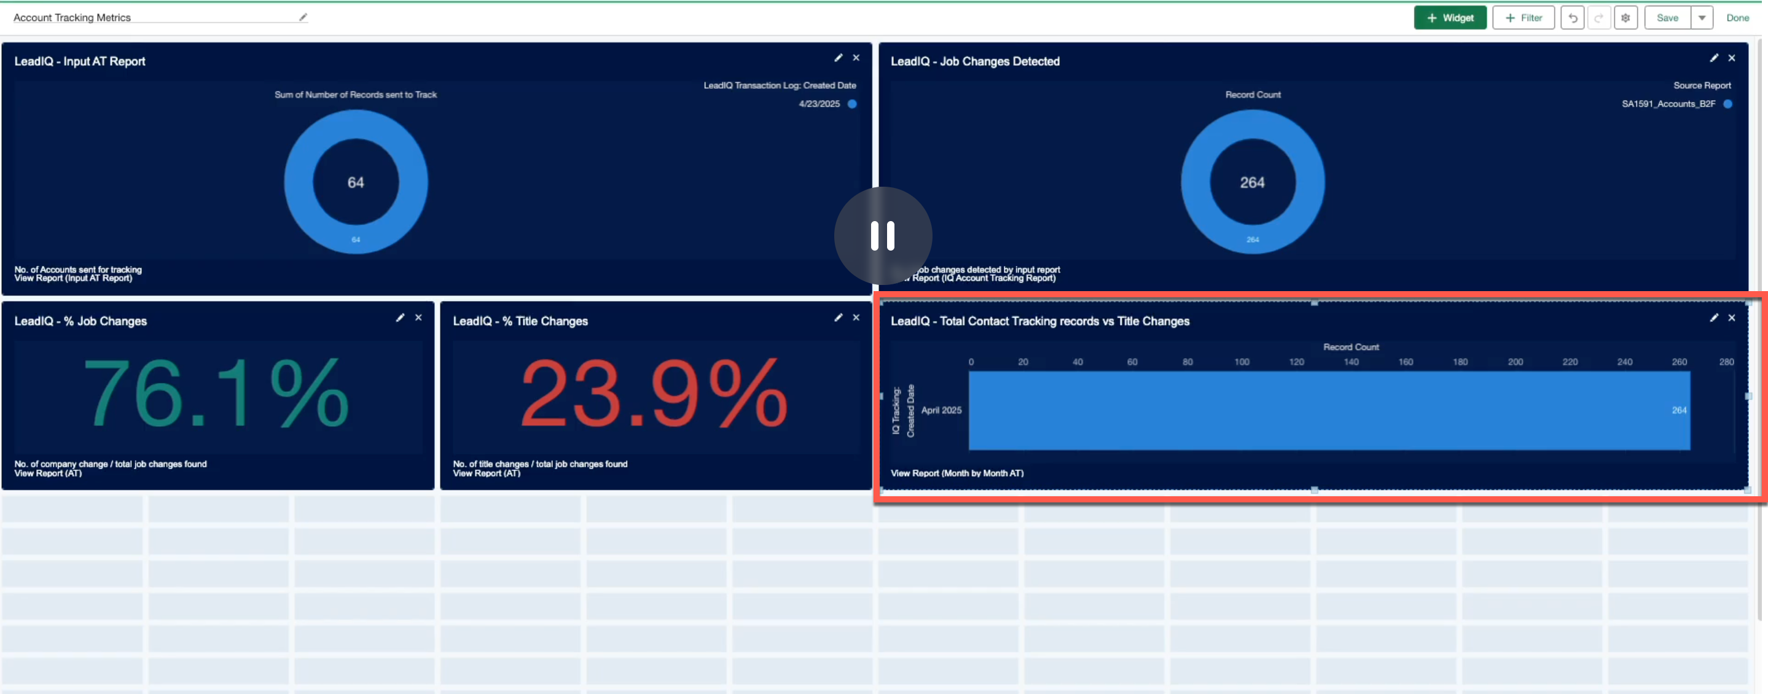The image size is (1768, 694).
Task: Add a new Widget
Action: point(1450,18)
